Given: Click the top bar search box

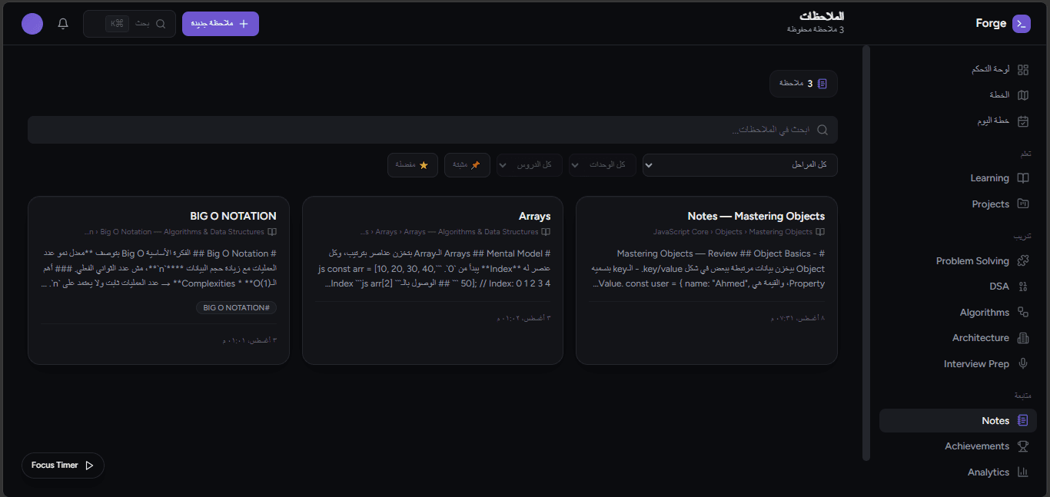Looking at the screenshot, I should coord(129,24).
